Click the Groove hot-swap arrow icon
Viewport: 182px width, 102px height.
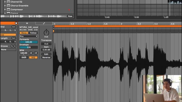pos(15,46)
